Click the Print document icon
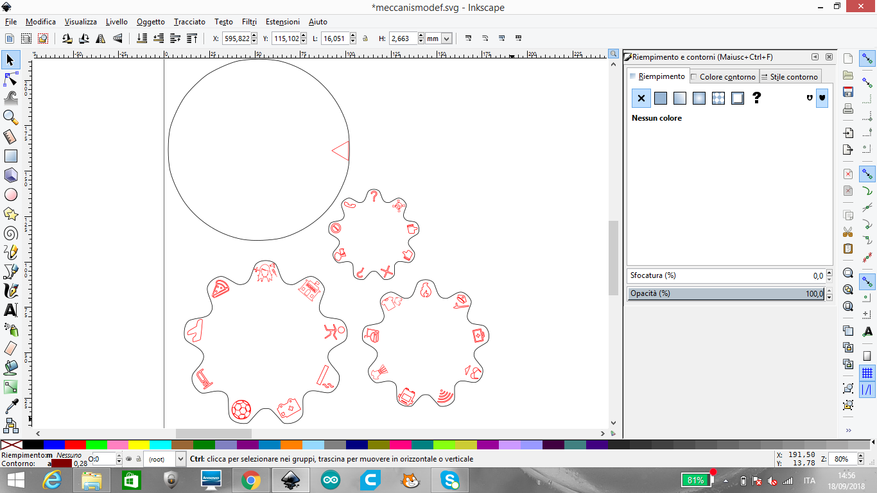The image size is (877, 493). click(x=848, y=108)
